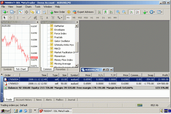Screen dimensions: 171x114
Task: Toggle the Navigator star-folder icon
Action: (32, 12)
